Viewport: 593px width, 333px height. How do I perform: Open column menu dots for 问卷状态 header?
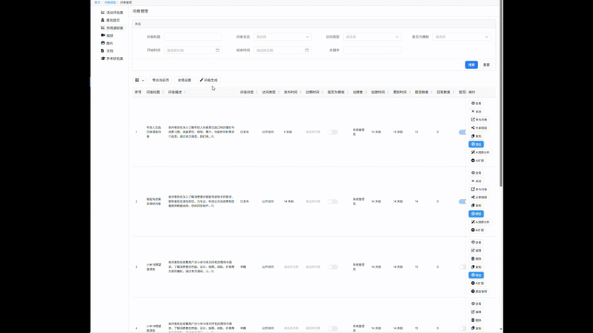tap(256, 92)
